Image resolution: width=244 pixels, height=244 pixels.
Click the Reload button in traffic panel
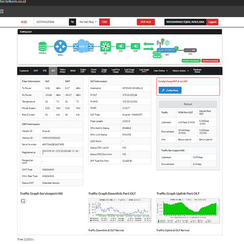click(188, 104)
